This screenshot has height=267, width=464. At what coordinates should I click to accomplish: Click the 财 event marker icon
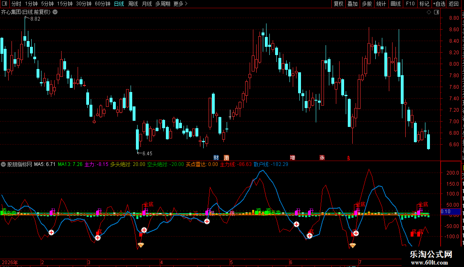click(216, 158)
